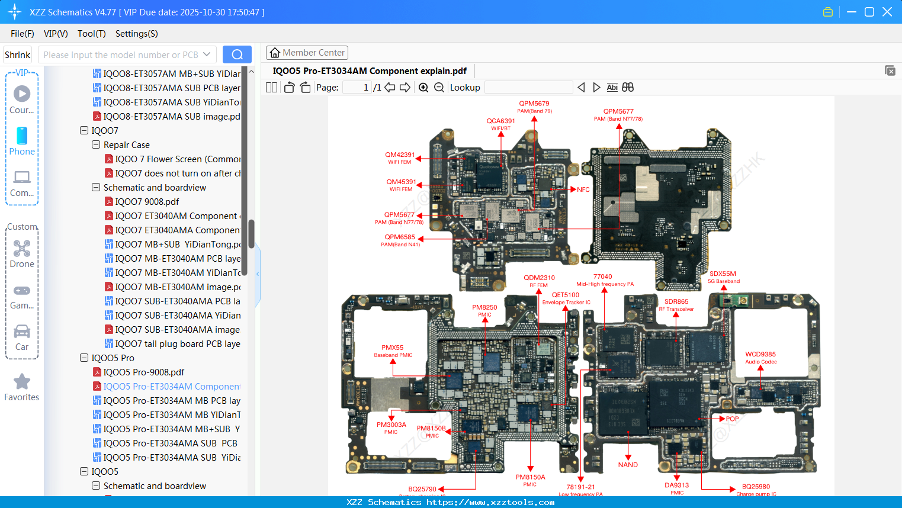Activate the binoculars search icon

tap(627, 87)
